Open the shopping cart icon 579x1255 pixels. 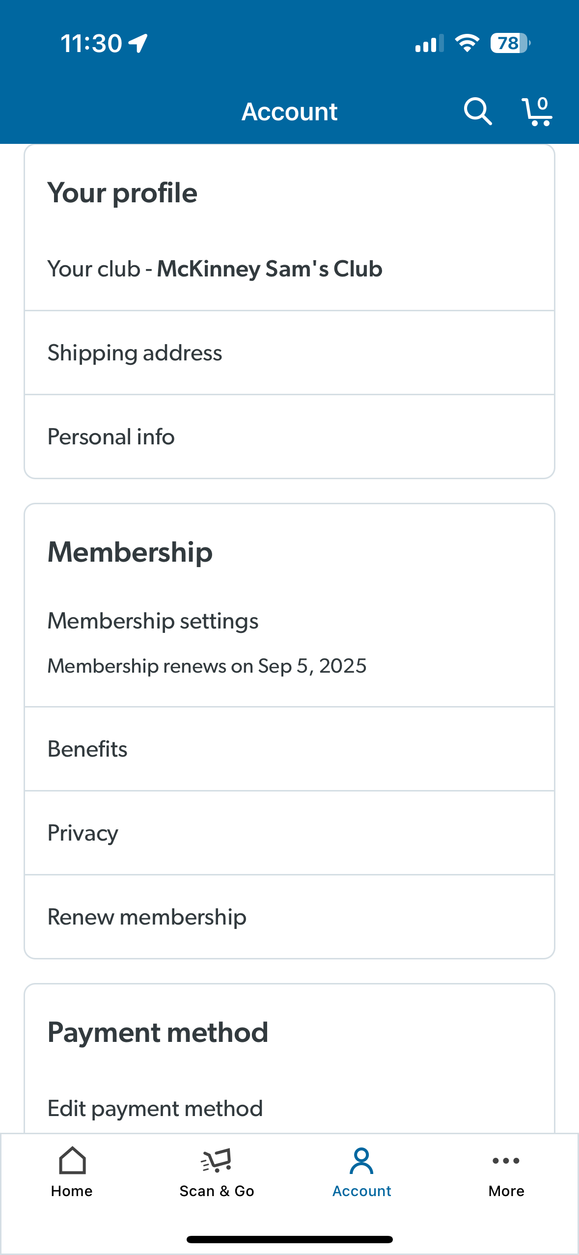(x=537, y=111)
